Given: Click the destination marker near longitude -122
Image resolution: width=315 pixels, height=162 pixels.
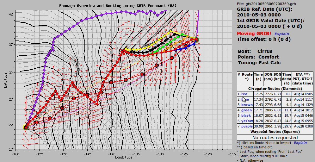Looking at the screenshot, I should tap(196, 40).
